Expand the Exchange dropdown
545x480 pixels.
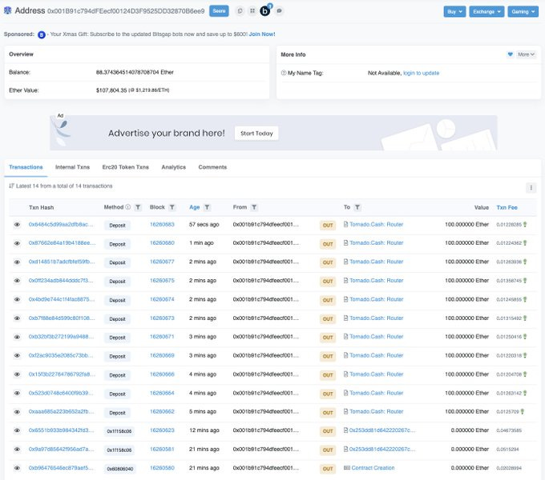pyautogui.click(x=486, y=11)
